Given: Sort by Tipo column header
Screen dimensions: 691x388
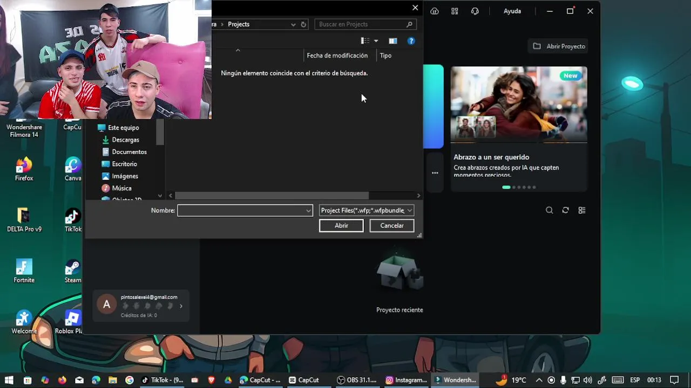Looking at the screenshot, I should click(385, 56).
